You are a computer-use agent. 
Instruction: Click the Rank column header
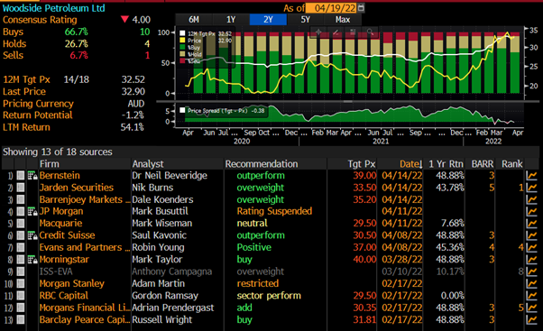511,164
